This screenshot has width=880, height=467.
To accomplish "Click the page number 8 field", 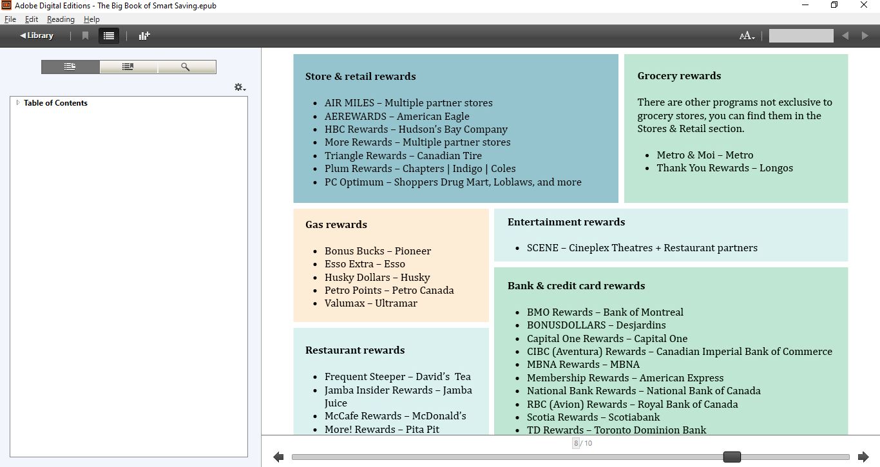I will point(576,443).
